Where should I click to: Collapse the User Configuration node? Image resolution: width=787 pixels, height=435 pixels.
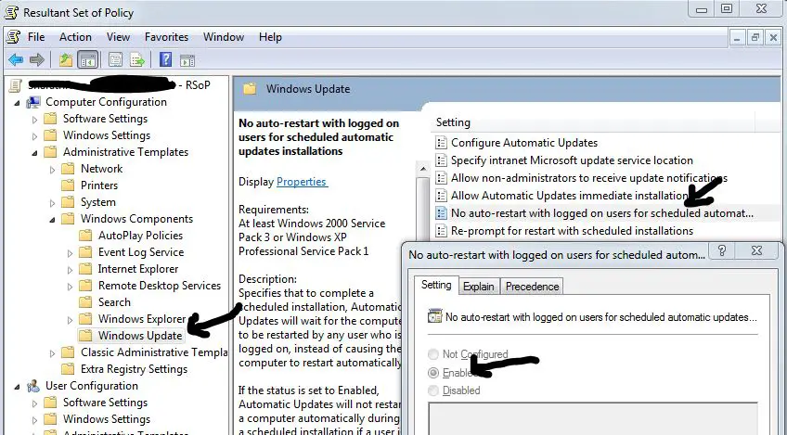click(x=17, y=387)
